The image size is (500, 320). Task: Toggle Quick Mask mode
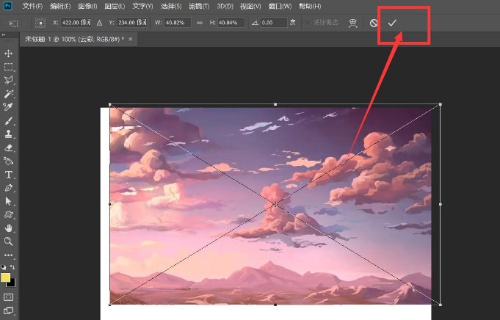8,297
